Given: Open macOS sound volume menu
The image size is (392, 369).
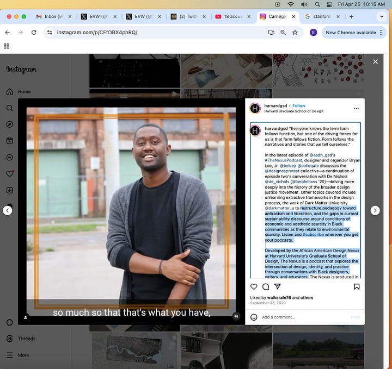Looking at the screenshot, I should pos(304,4).
